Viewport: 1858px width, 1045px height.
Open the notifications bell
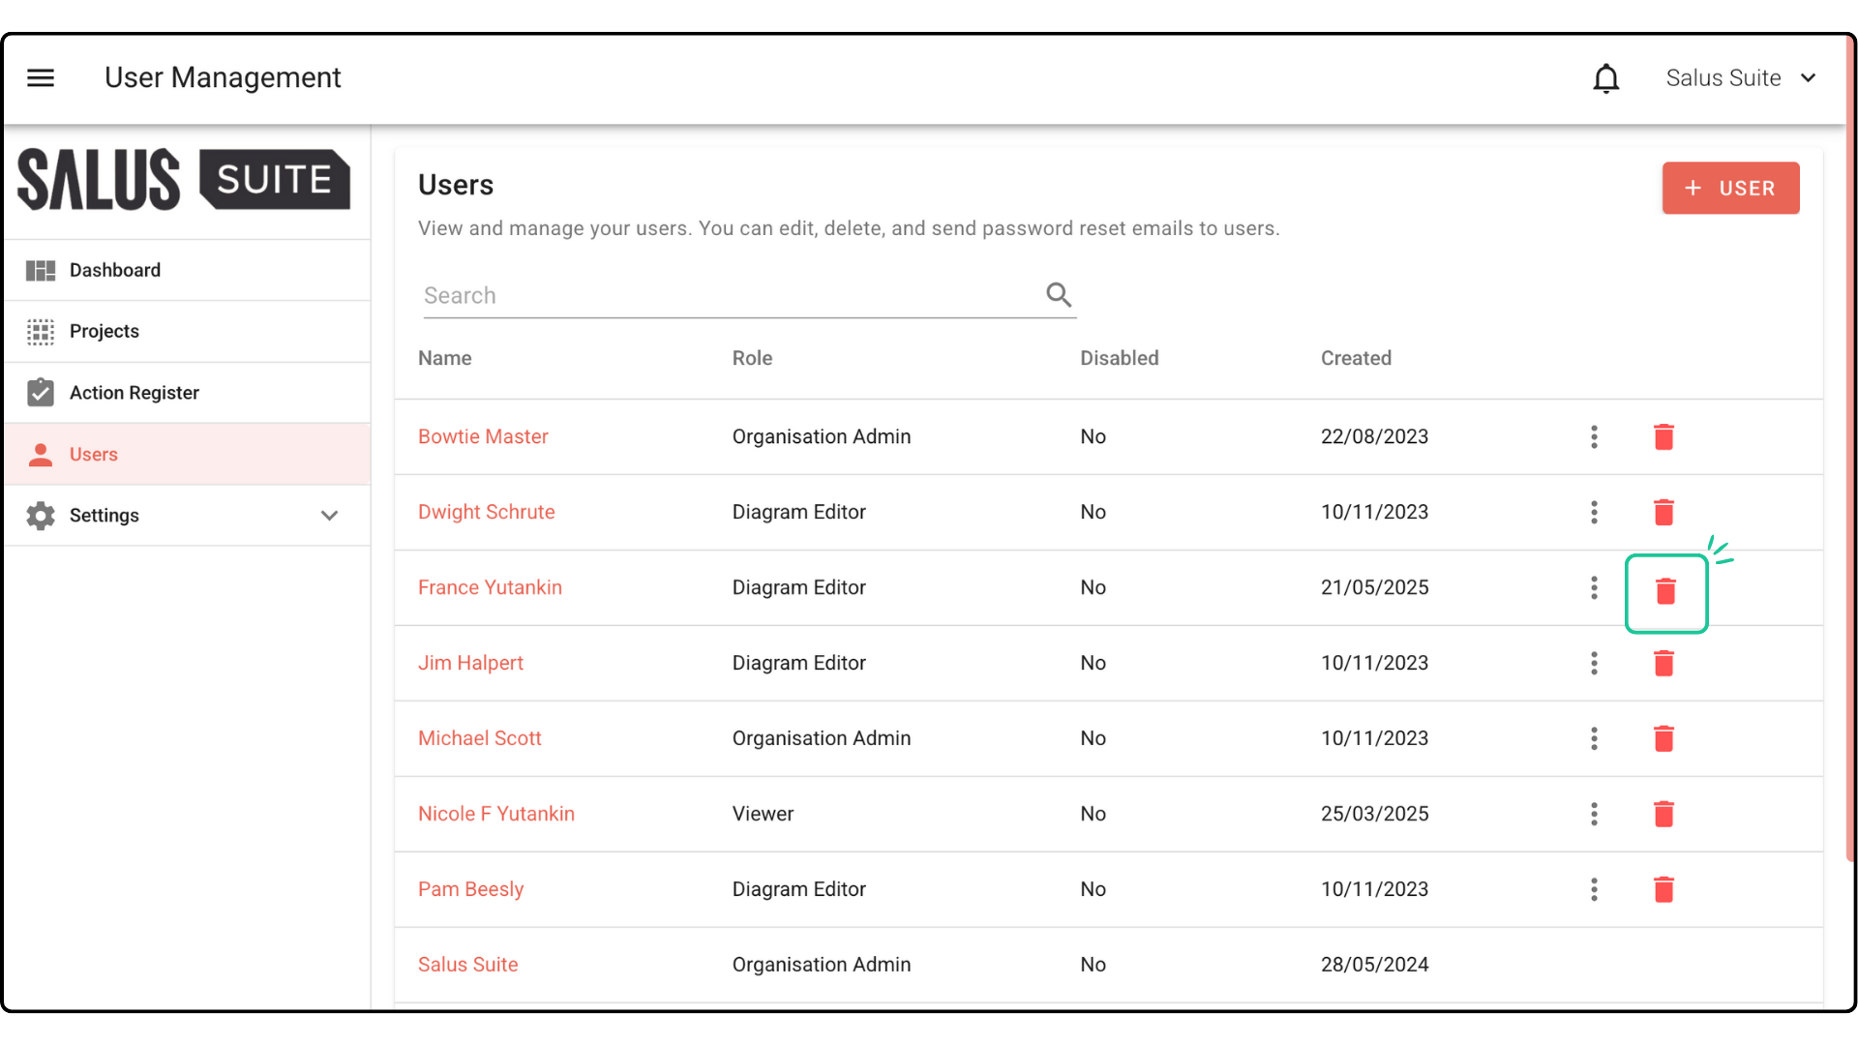[1605, 78]
